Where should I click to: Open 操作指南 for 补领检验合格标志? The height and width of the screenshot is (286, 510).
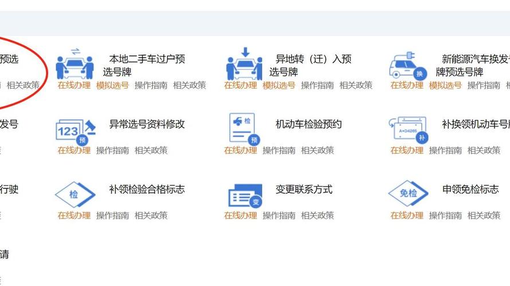click(x=112, y=215)
